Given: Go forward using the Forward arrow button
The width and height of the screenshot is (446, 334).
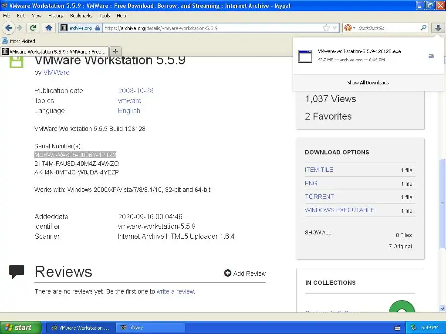Looking at the screenshot, I should pyautogui.click(x=20, y=28).
